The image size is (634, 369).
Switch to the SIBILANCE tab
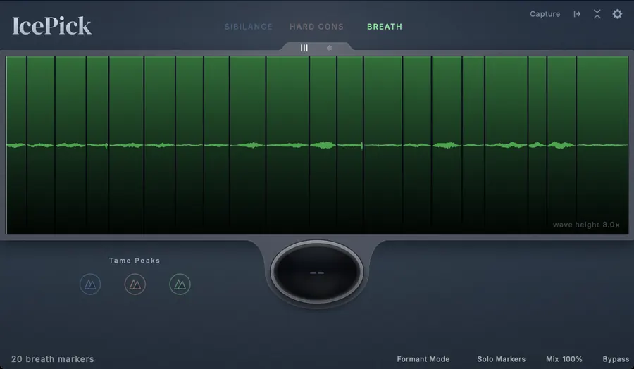click(248, 27)
